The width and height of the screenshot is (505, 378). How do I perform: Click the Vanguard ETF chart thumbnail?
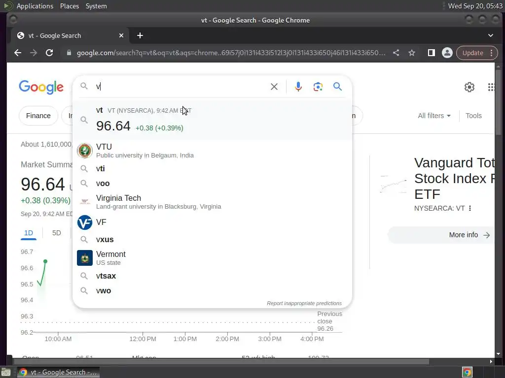pos(393,184)
